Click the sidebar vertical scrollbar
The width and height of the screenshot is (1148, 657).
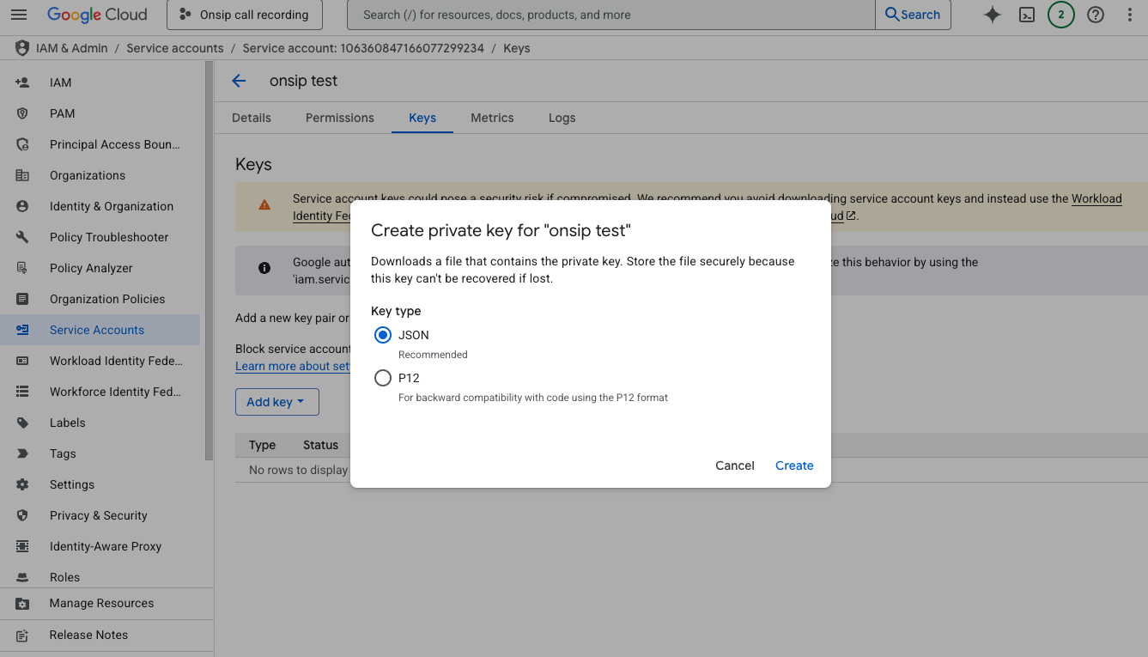point(209,262)
